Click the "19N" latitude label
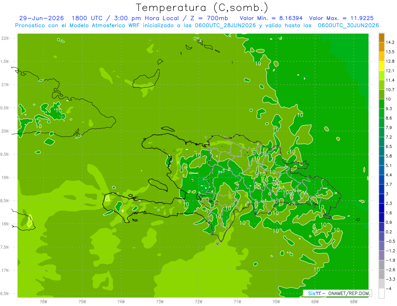The image size is (397, 306). (5, 178)
